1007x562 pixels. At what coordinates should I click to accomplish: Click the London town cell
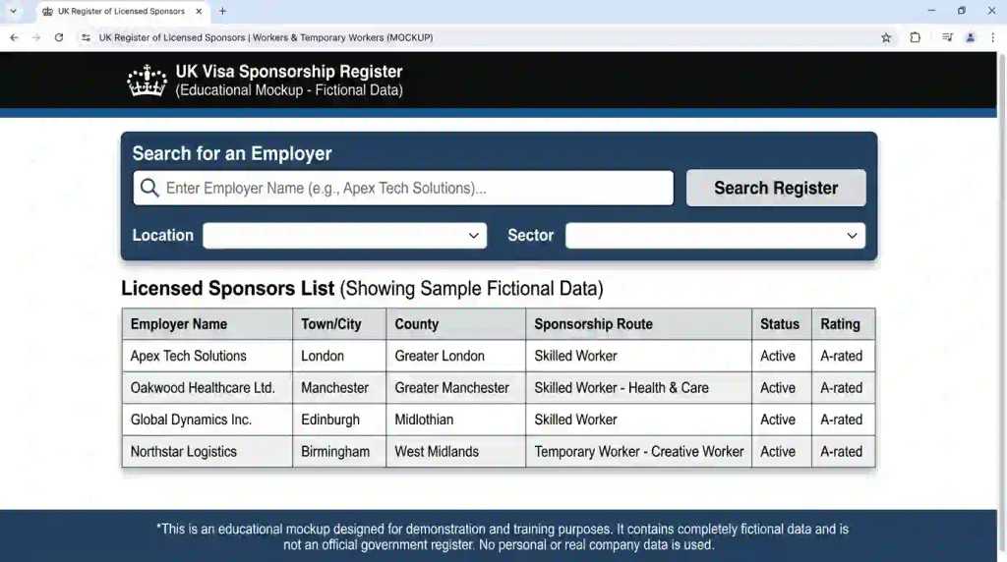click(339, 356)
